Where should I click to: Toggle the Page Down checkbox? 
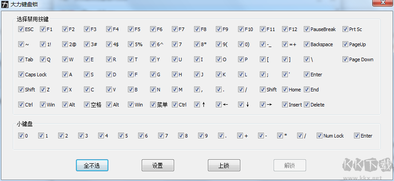(345, 59)
